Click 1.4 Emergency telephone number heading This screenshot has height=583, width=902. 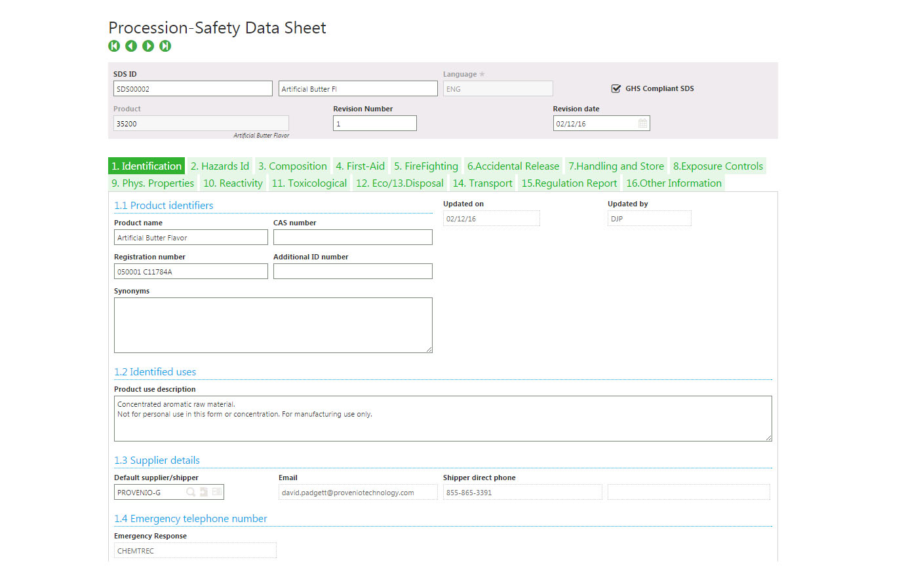pyautogui.click(x=191, y=519)
